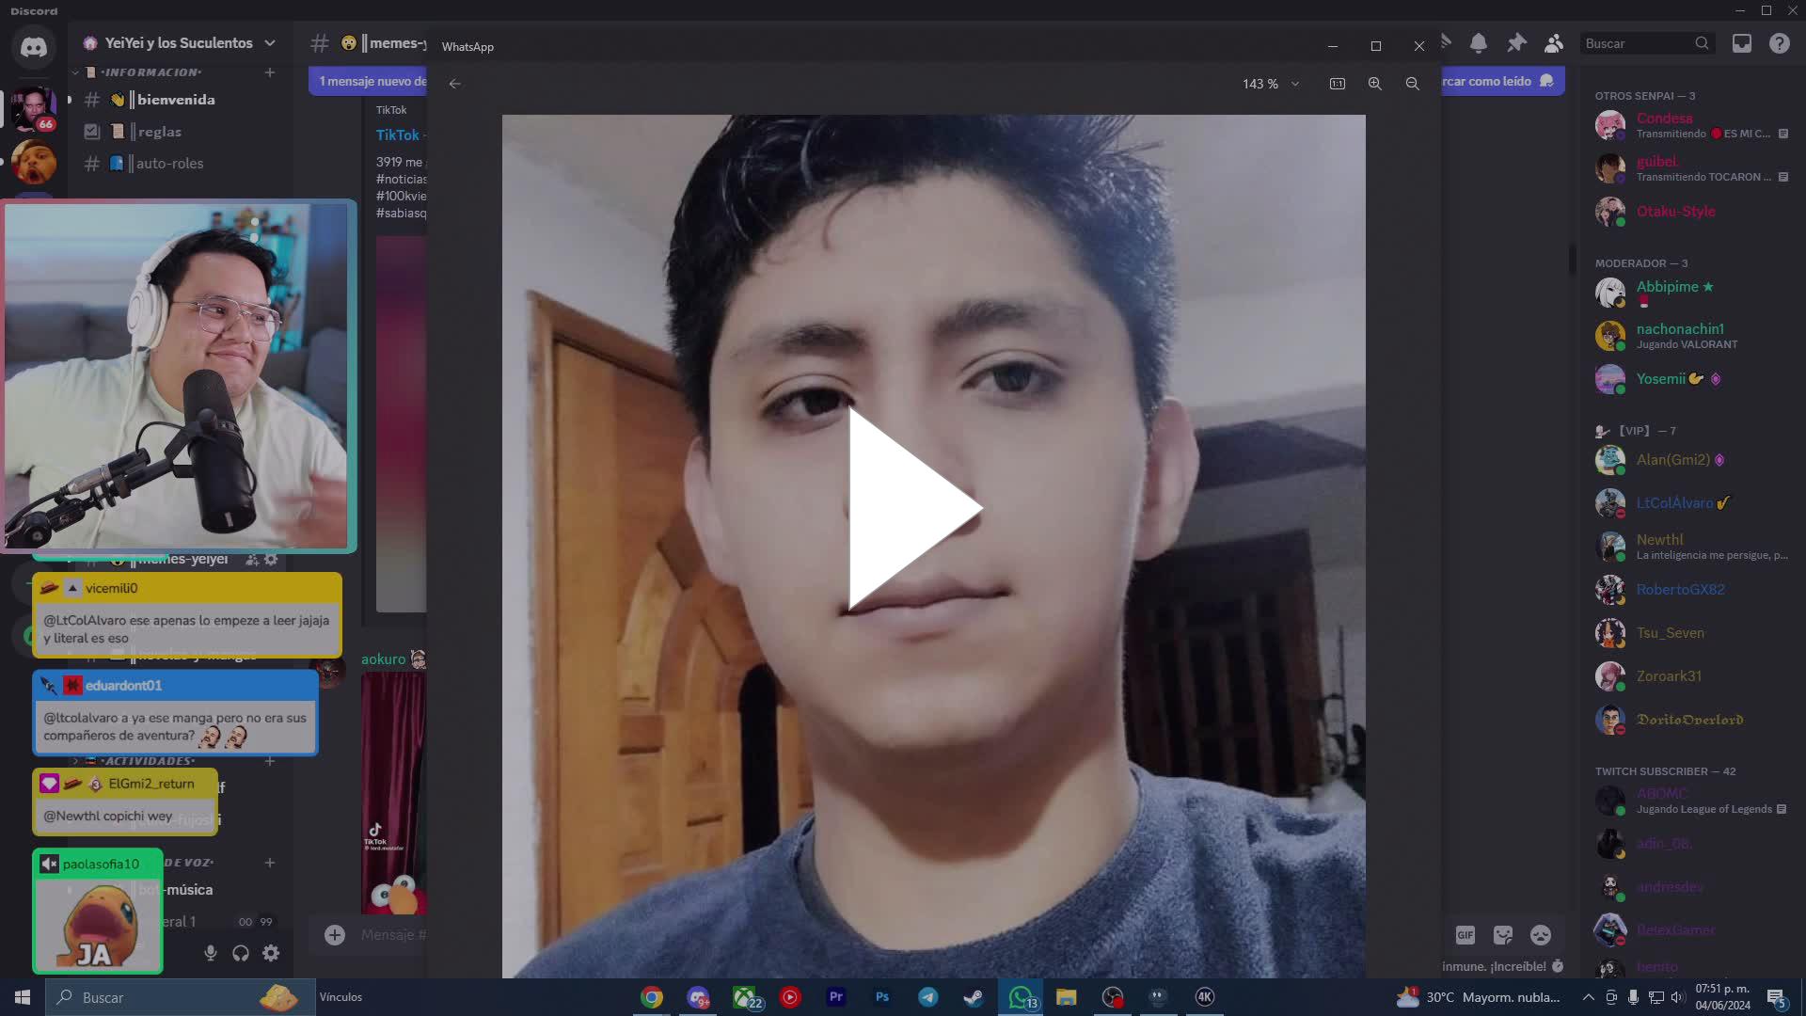
Task: Switch to the reglas channel
Action: click(160, 132)
